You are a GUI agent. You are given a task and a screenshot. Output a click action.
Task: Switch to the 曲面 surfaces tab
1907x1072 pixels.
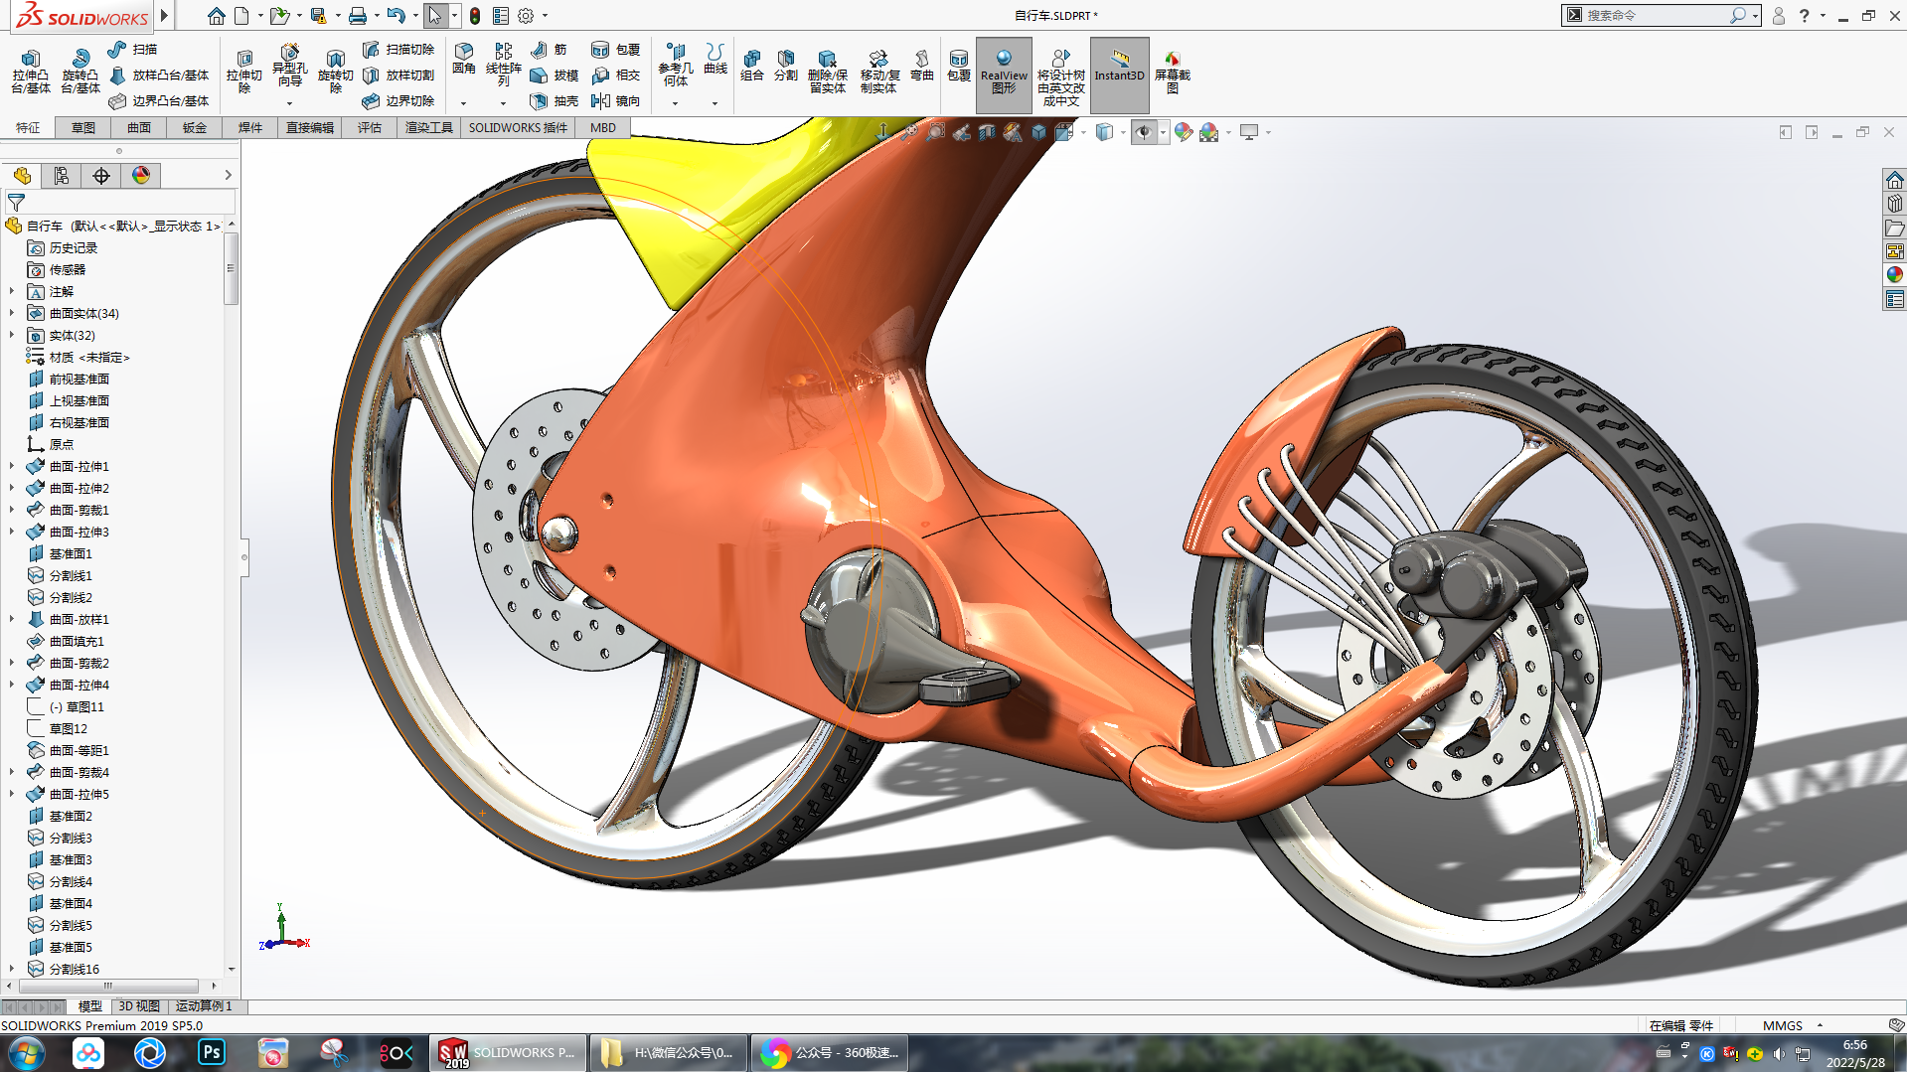click(139, 128)
